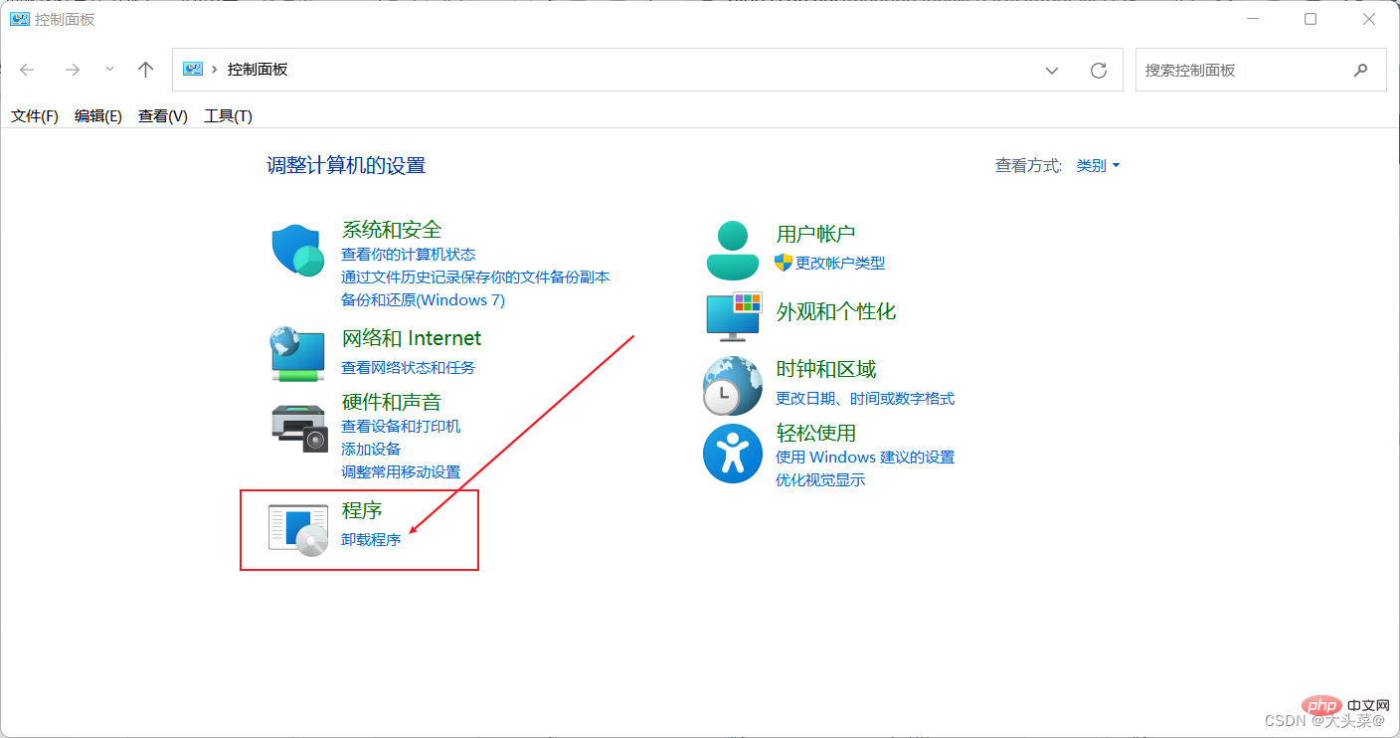Image resolution: width=1400 pixels, height=738 pixels.
Task: Open 备份和还原(Windows 7) link
Action: pyautogui.click(x=424, y=300)
